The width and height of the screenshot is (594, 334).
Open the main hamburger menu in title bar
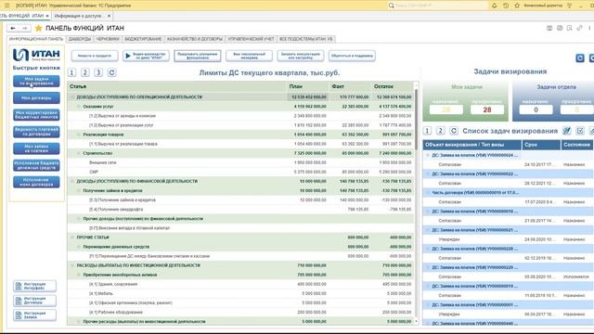[x=6, y=6]
